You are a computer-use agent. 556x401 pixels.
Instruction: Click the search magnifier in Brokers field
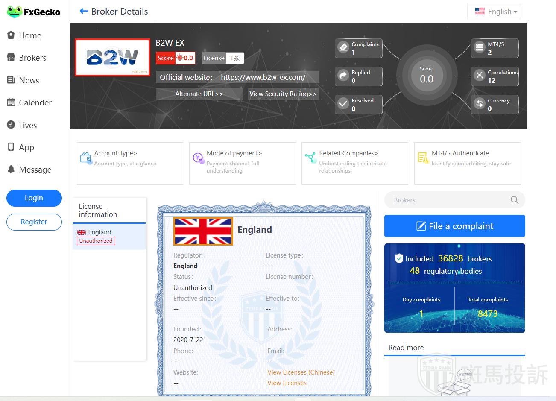[x=514, y=200]
